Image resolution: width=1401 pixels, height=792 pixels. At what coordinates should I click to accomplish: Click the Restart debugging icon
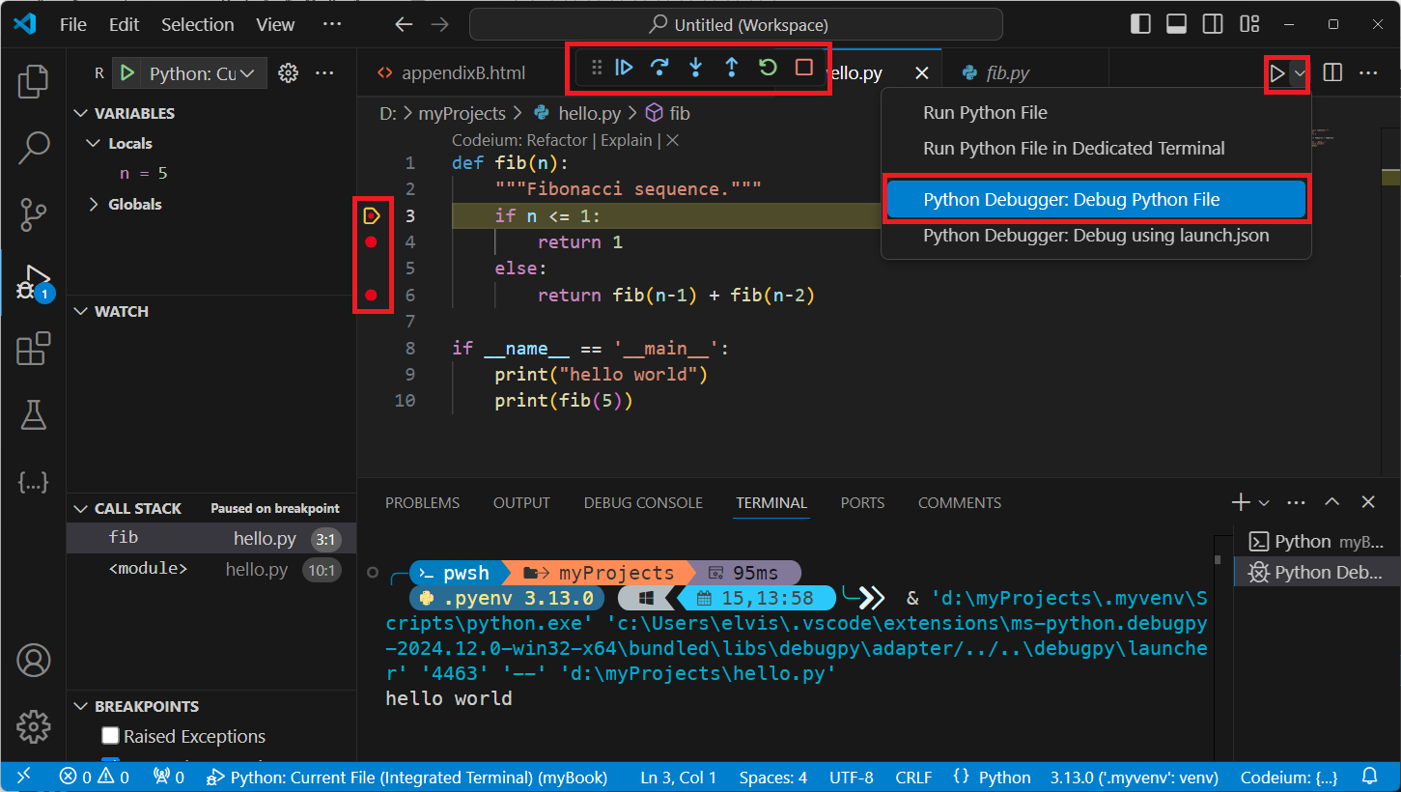pyautogui.click(x=768, y=68)
